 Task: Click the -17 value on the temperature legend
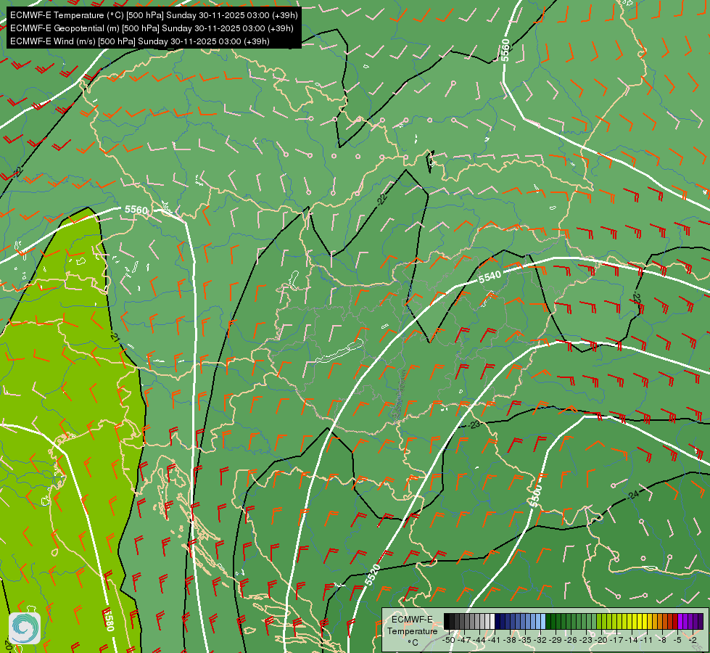(618, 640)
